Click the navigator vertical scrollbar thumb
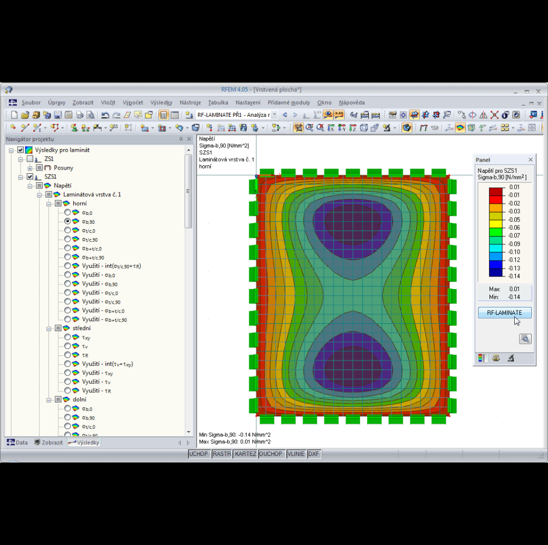 pyautogui.click(x=189, y=191)
